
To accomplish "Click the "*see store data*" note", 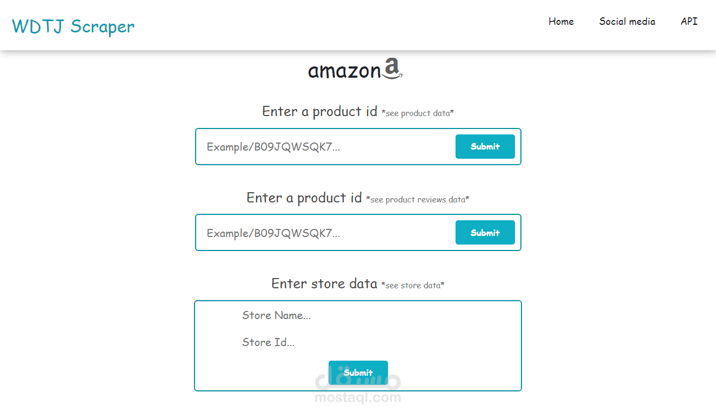I will [x=412, y=286].
